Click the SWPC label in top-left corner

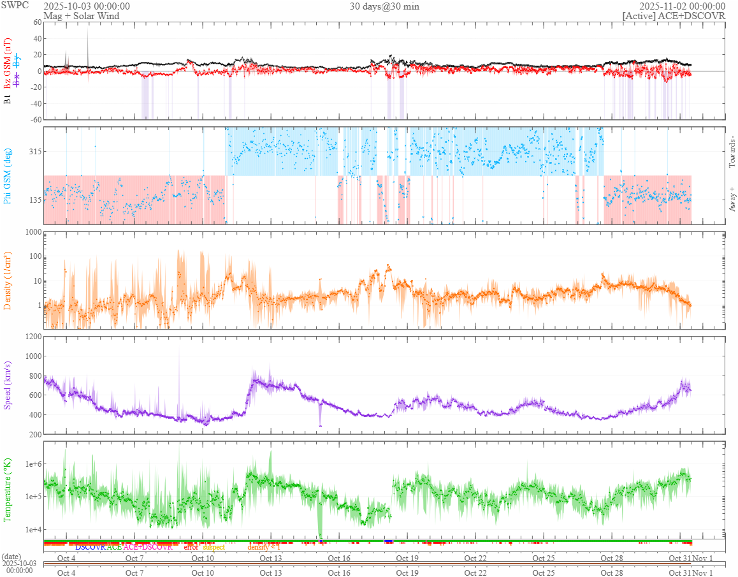click(x=14, y=6)
